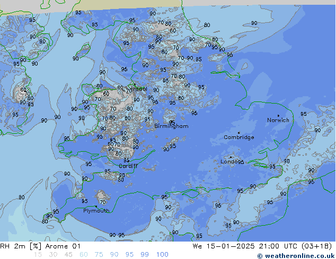Click the Plymouth location dot
Screen dimensions: 336x259
(x=96, y=207)
